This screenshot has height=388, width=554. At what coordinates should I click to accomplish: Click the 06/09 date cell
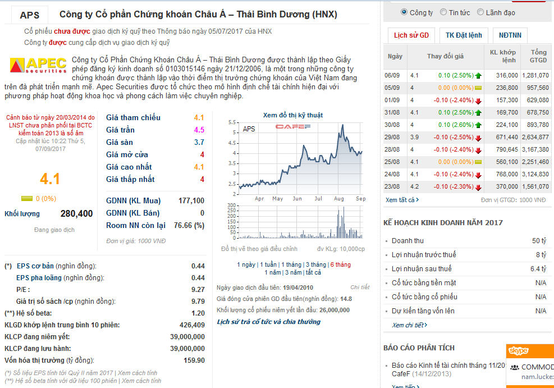pyautogui.click(x=392, y=75)
